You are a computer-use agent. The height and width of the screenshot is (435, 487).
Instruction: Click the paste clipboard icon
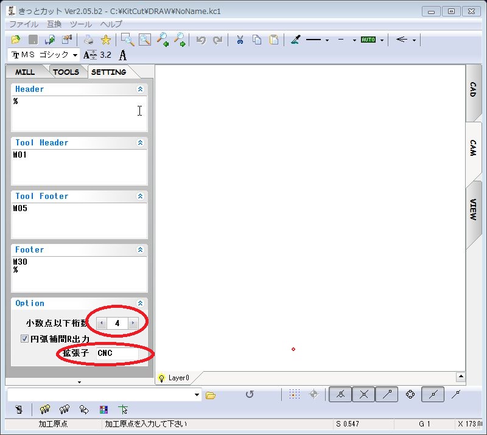274,40
